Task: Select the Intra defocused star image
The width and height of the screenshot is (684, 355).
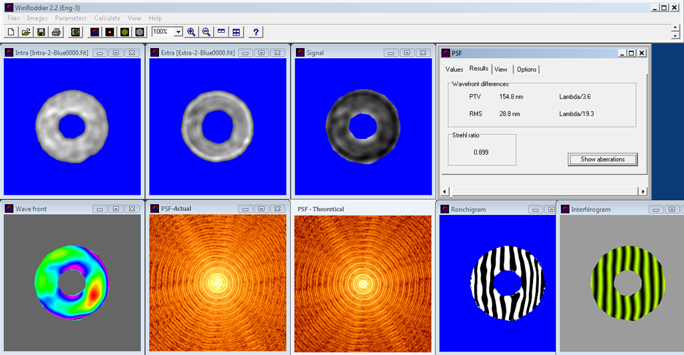Action: 72,127
